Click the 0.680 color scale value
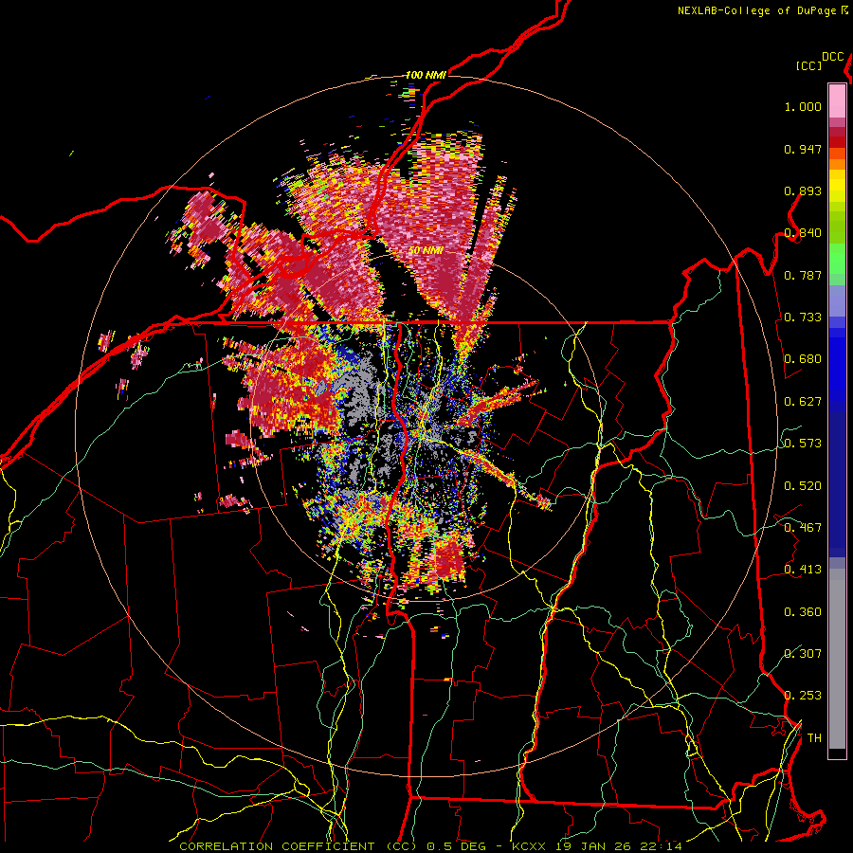This screenshot has height=853, width=853. click(803, 359)
